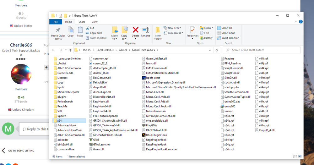
Task: Expand the Open button dropdown
Action: [x=213, y=28]
